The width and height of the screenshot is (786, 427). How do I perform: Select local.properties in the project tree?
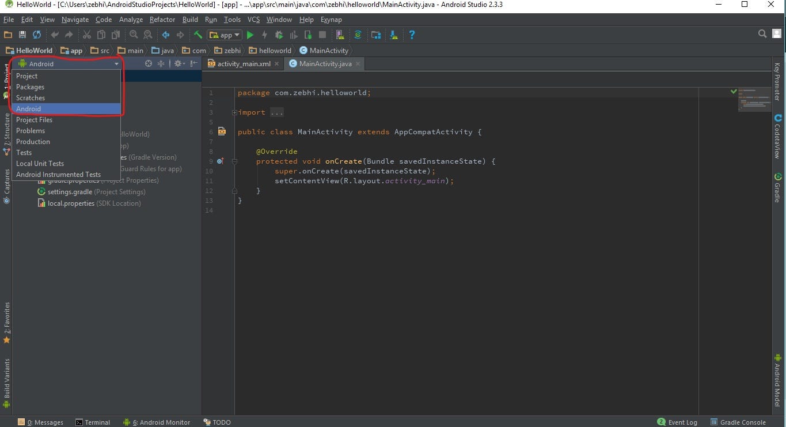[x=89, y=203]
